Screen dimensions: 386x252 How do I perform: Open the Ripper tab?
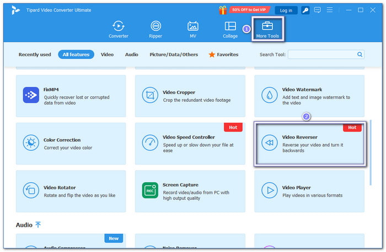click(x=156, y=29)
